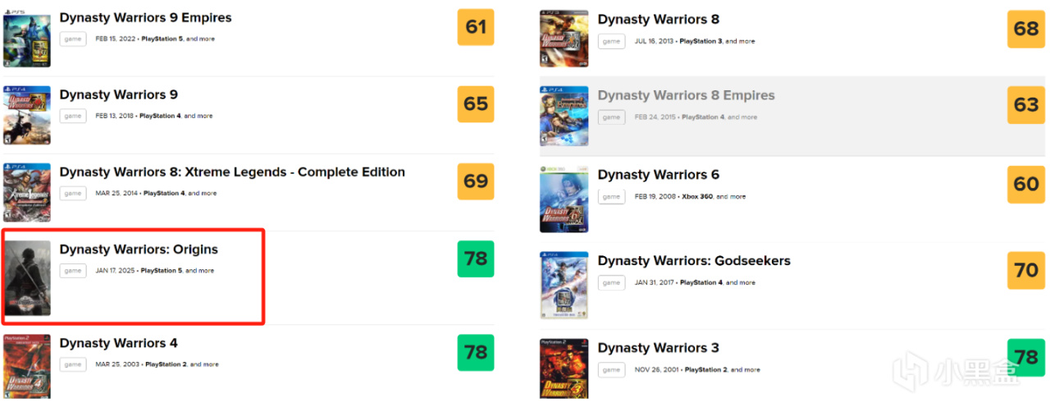Click the Xtreme Legends Complete Edition cover

coord(27,192)
